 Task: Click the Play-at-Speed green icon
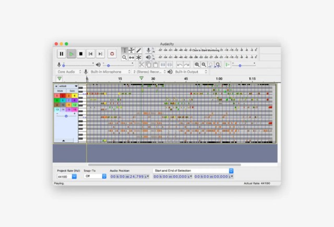(228, 65)
